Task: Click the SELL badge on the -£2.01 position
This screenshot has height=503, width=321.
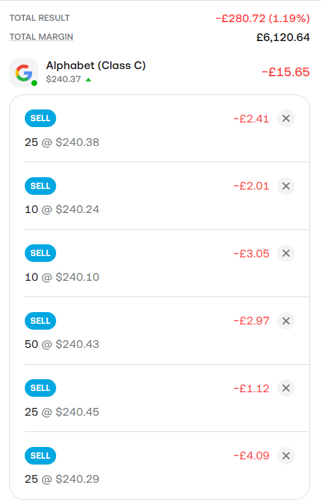Action: point(40,186)
